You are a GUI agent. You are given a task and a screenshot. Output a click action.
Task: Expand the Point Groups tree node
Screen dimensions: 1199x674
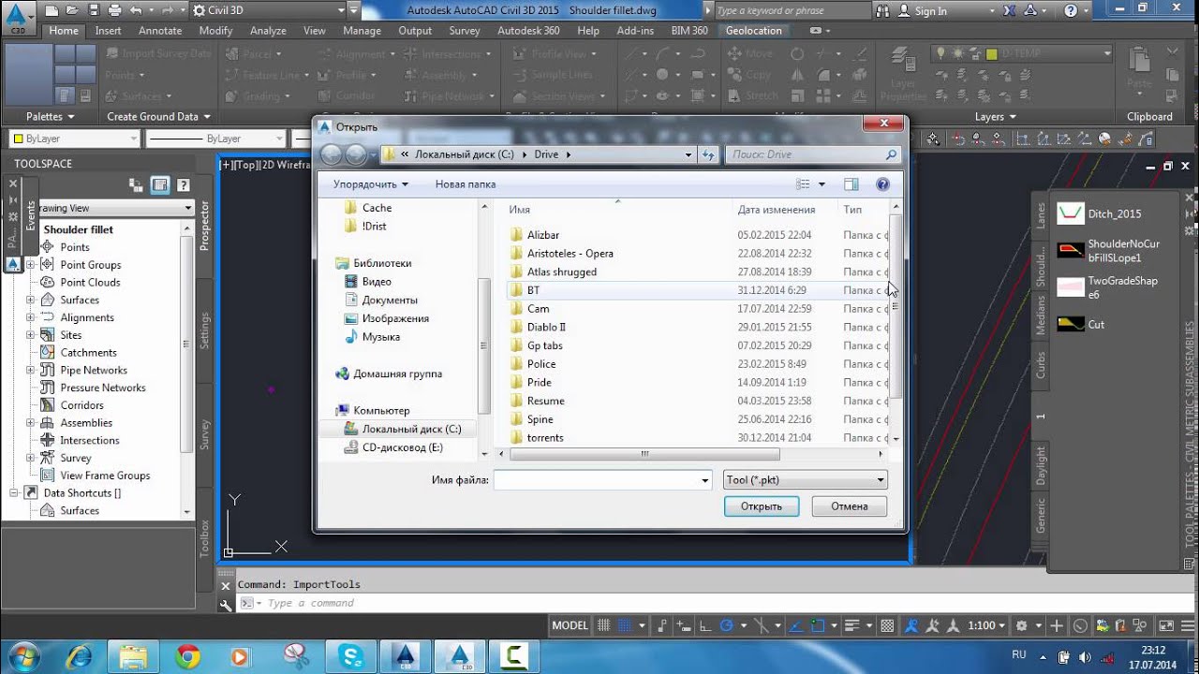30,265
